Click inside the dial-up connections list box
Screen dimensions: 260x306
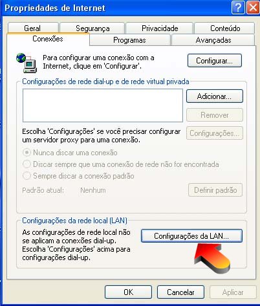(x=103, y=105)
